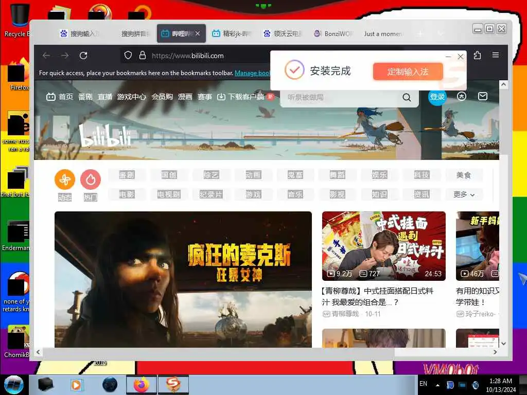Switch to the BonziWORLD tab
527x395 pixels.
pos(333,33)
